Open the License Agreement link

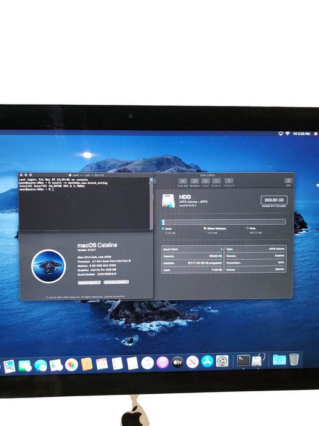click(114, 296)
